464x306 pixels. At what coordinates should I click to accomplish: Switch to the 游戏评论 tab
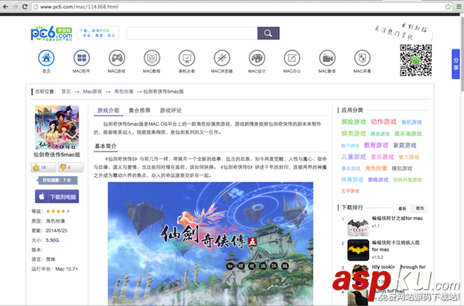171,110
